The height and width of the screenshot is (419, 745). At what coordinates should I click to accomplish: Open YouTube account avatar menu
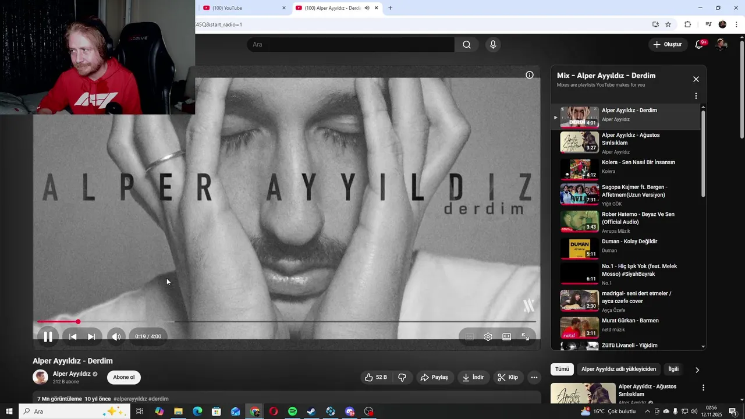(x=722, y=44)
